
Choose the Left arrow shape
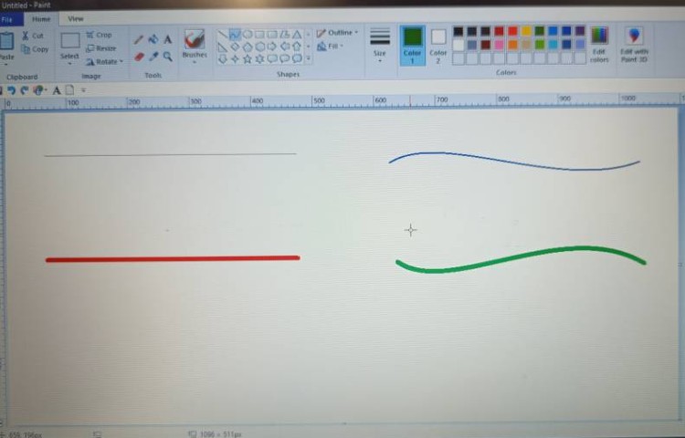[284, 47]
